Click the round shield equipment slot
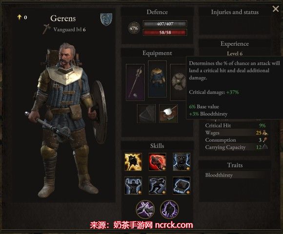Viewport: 283px width, 234px height. pos(178,82)
